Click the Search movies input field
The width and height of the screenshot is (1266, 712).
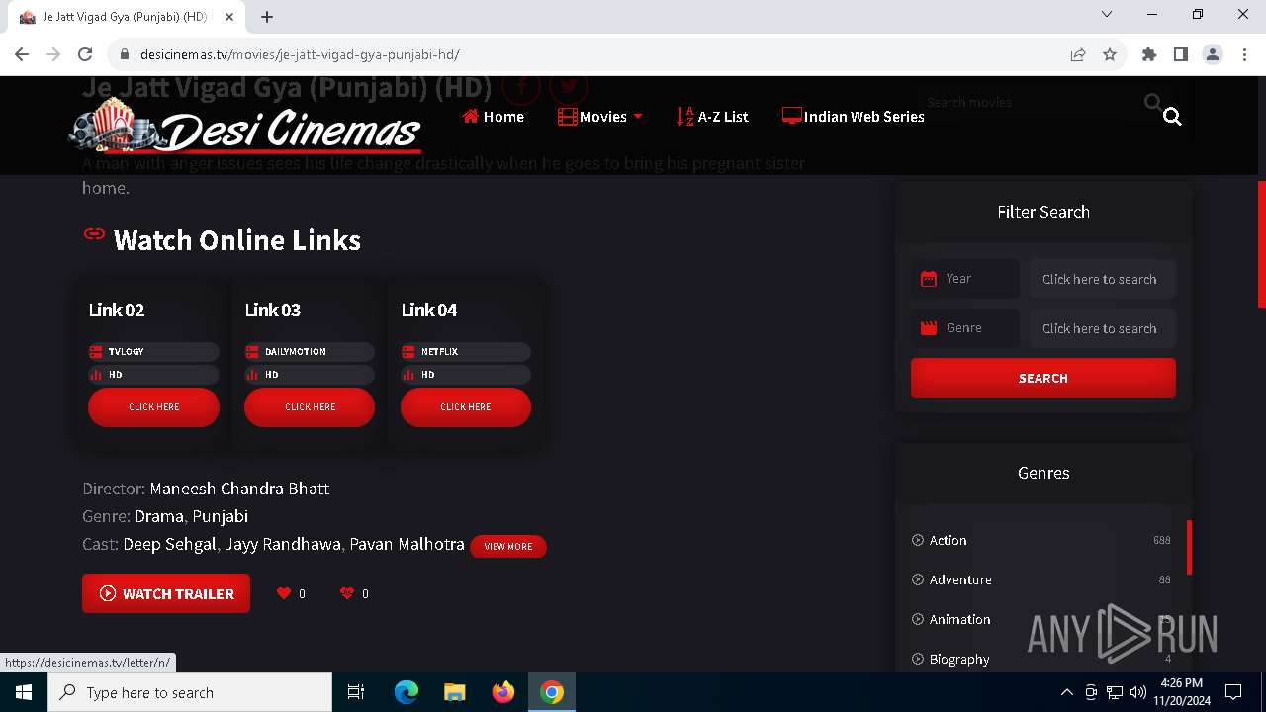(1029, 102)
